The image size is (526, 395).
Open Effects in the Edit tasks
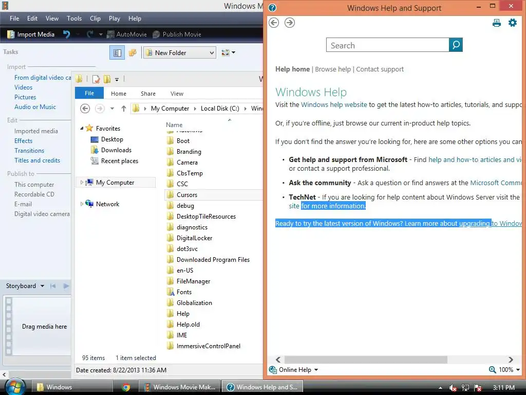24,141
